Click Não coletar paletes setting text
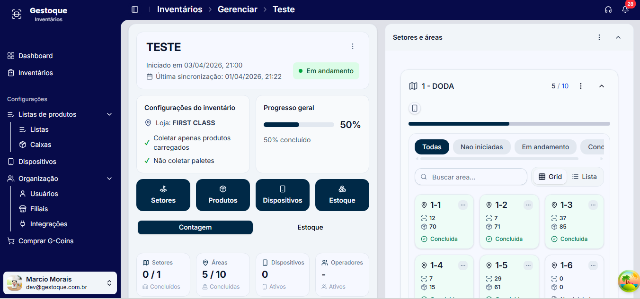 184,161
